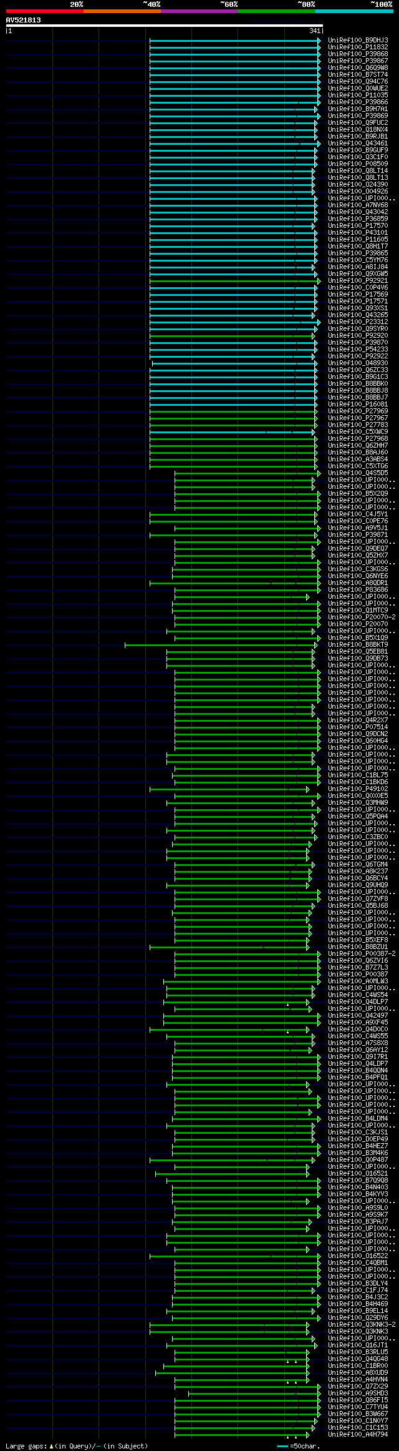The width and height of the screenshot is (399, 1451).
Task: Select hit label UniRef100_P17570
Action: tap(358, 225)
